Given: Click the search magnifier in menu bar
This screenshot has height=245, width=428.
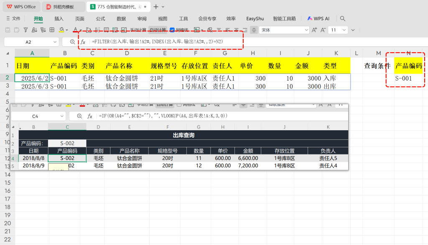Looking at the screenshot, I should 343,18.
